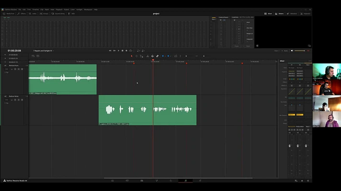This screenshot has height=191, width=341.
Task: Click the first red timeline marker
Action: 134,64
